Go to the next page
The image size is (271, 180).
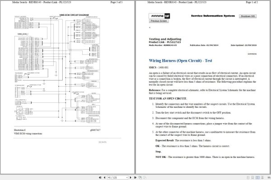coord(131,177)
